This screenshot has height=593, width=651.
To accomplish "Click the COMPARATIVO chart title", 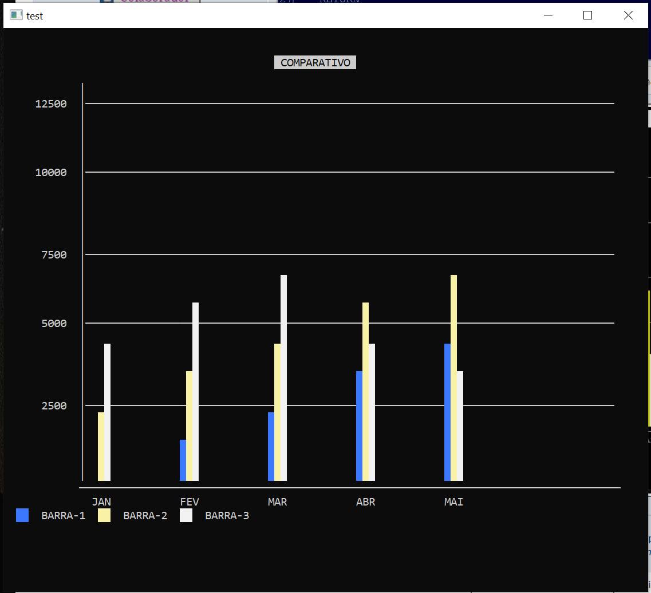I will tap(315, 62).
